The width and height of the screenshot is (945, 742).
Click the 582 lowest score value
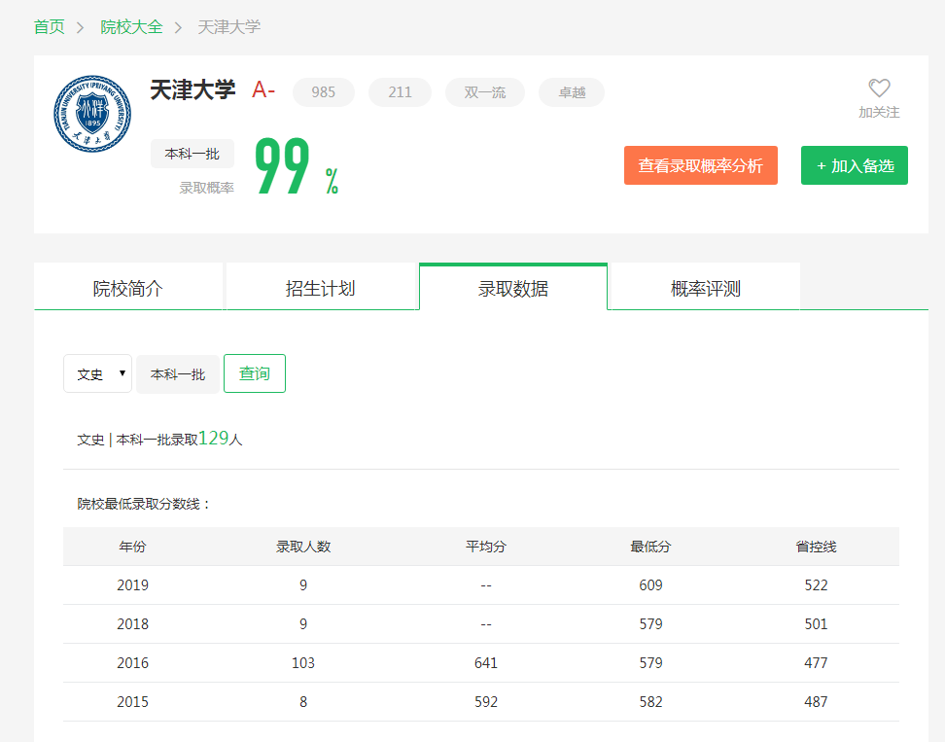tap(650, 701)
